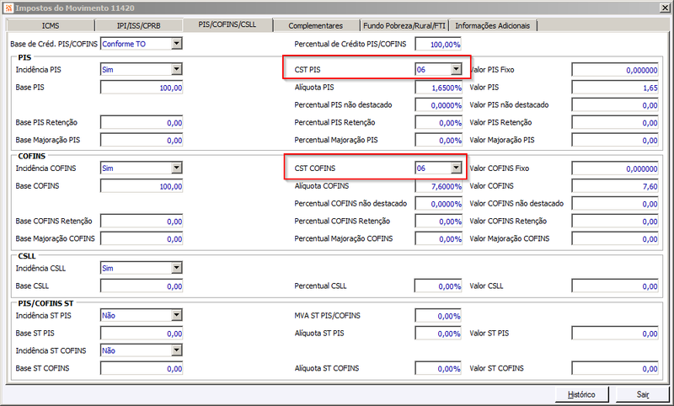Click the Valor Majoração COFINS field
The height and width of the screenshot is (406, 674).
[615, 239]
